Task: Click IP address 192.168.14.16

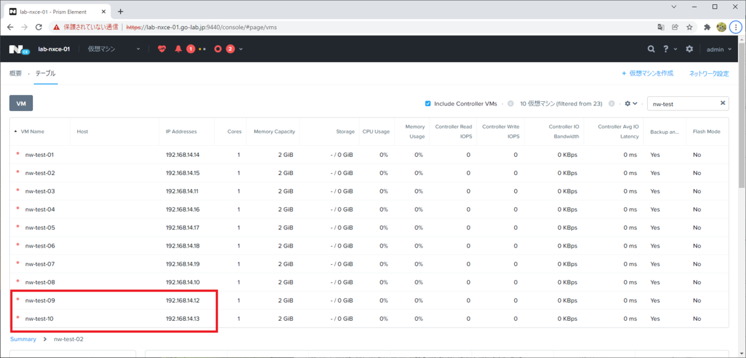Action: (182, 209)
